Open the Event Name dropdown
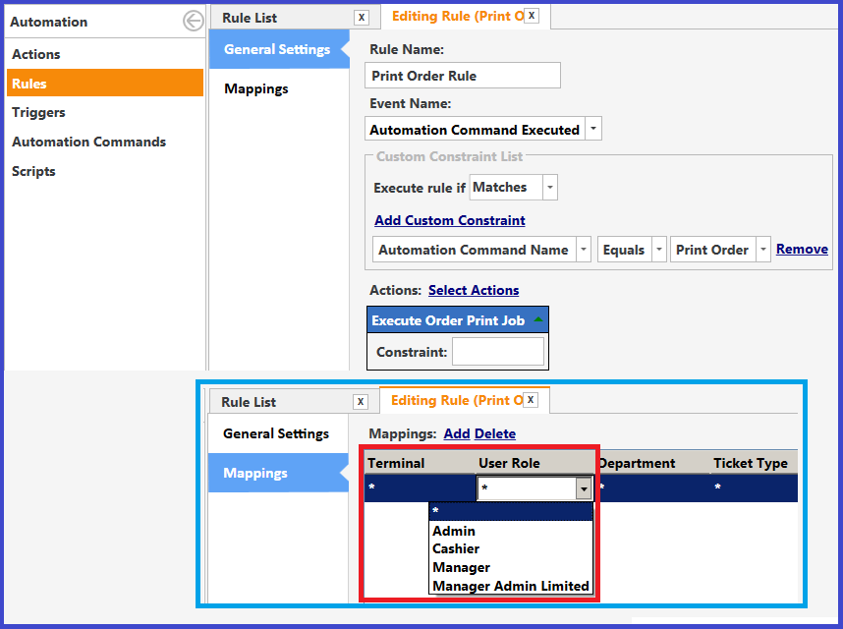Viewport: 843px width, 629px height. click(x=592, y=130)
